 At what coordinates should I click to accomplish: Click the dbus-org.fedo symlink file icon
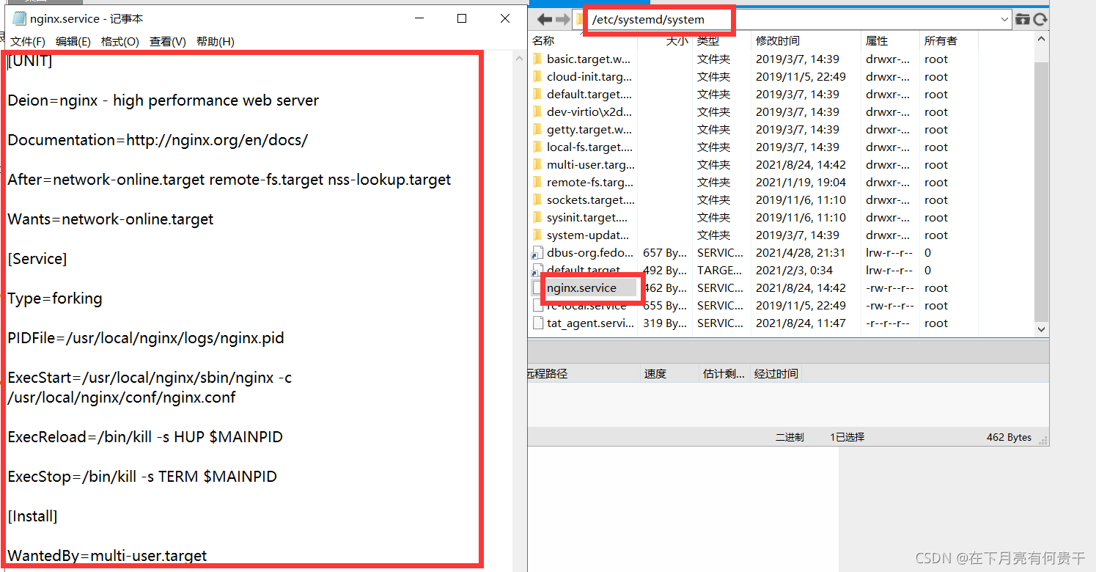[x=537, y=253]
